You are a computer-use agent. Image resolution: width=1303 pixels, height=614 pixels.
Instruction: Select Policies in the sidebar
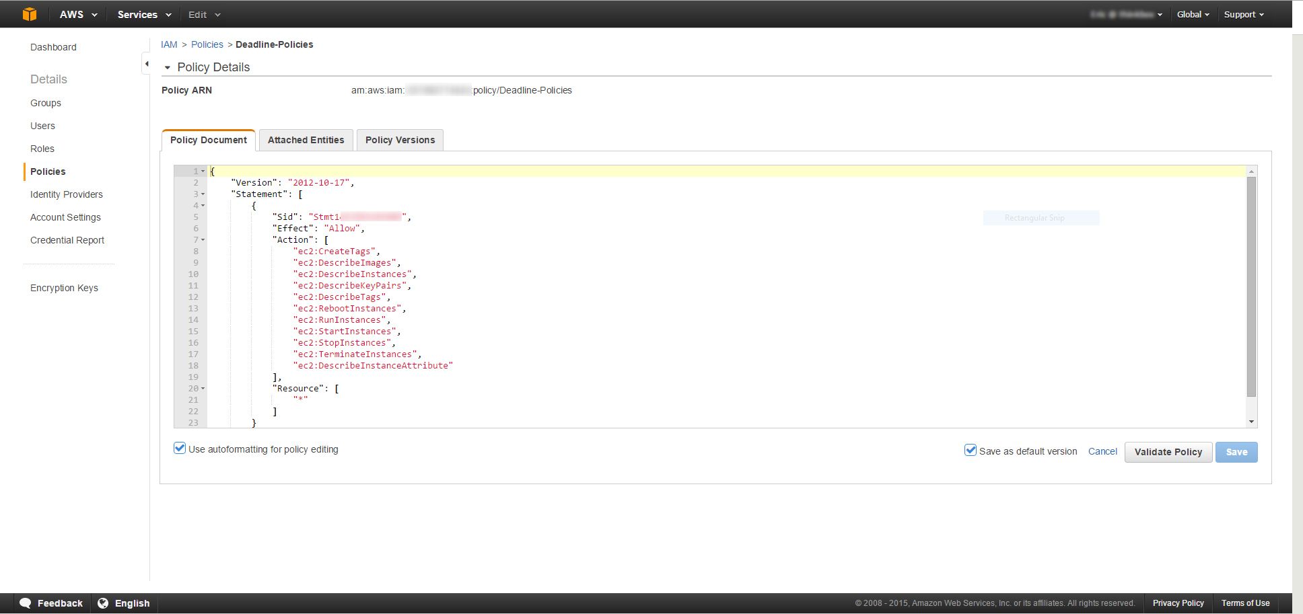click(48, 171)
